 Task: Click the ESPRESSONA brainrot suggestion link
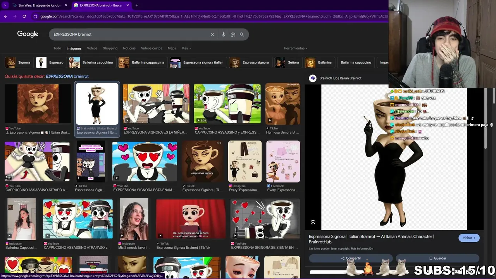pyautogui.click(x=67, y=76)
